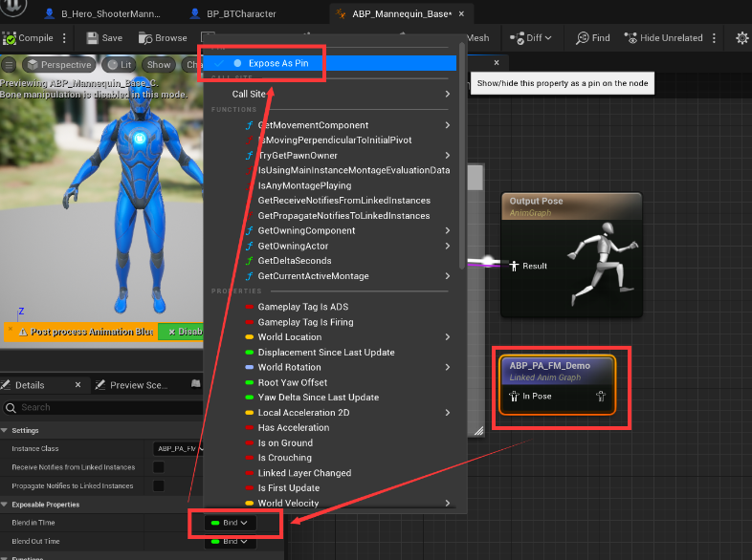Open the viewport Show menu
The image size is (752, 560).
(159, 65)
